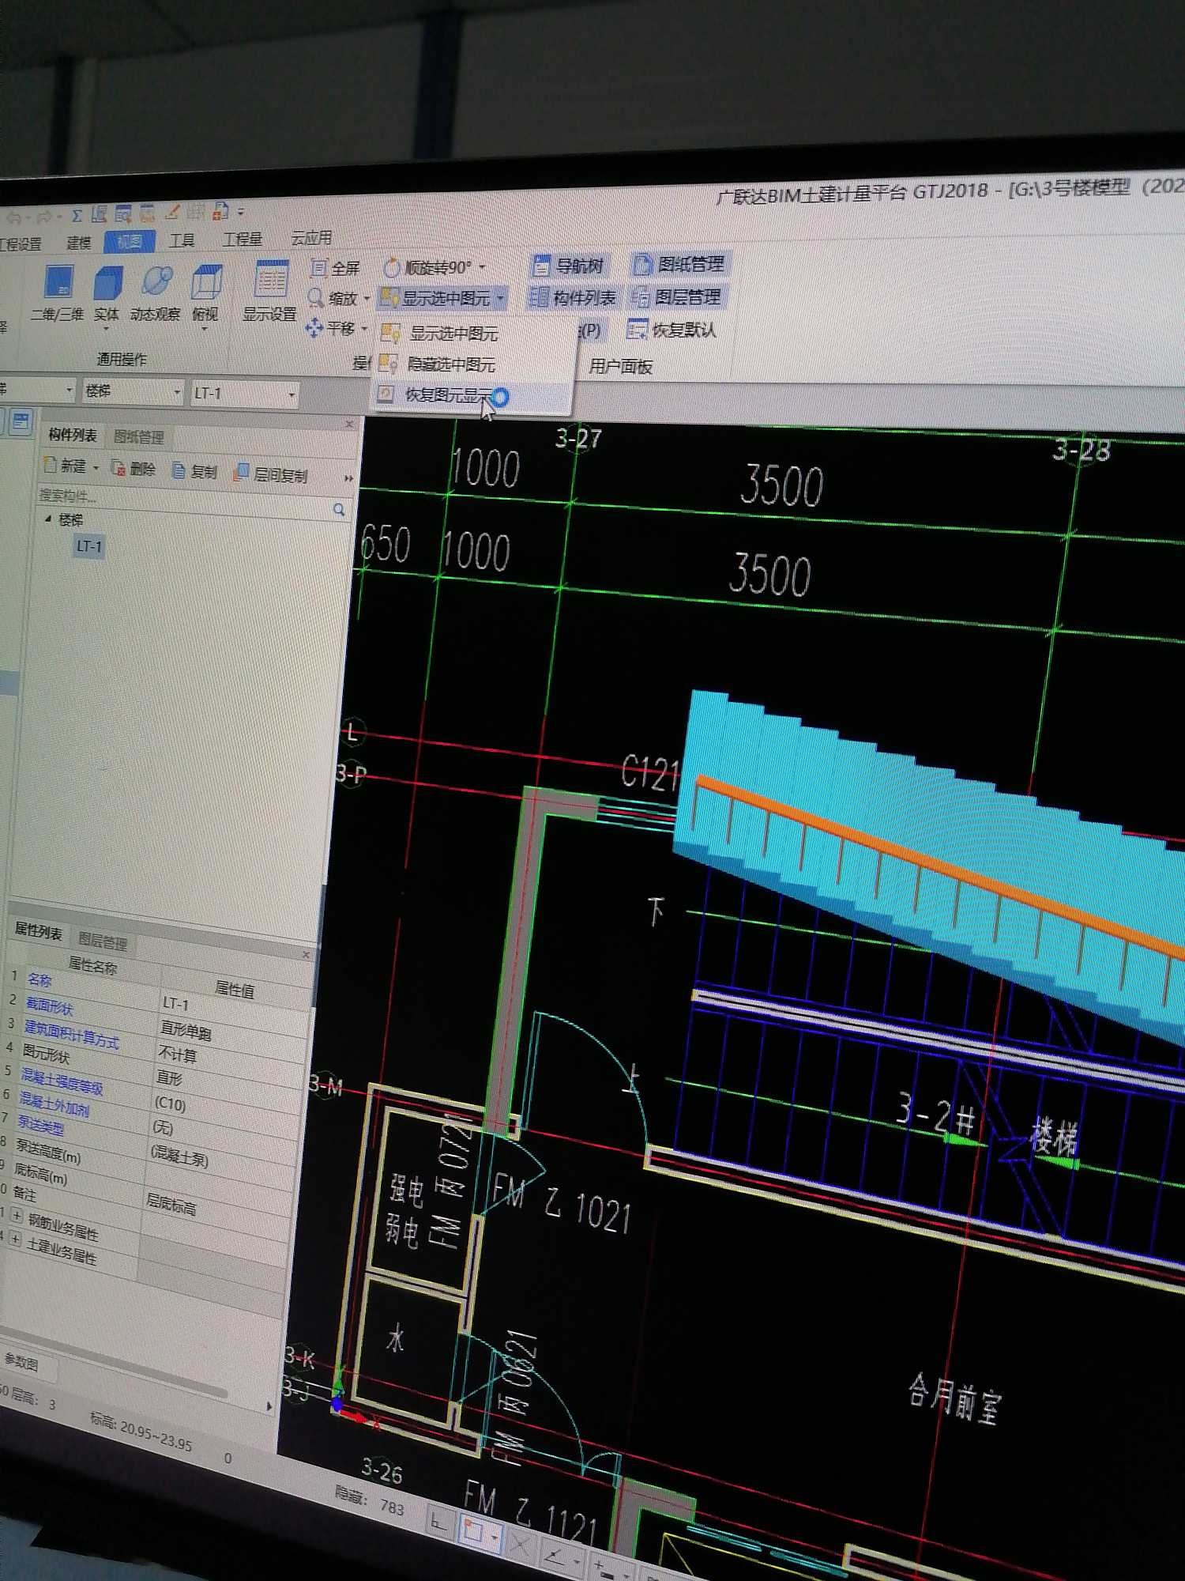Toggle the 图纸管理 ribbon panel button
The image size is (1185, 1581).
679,264
